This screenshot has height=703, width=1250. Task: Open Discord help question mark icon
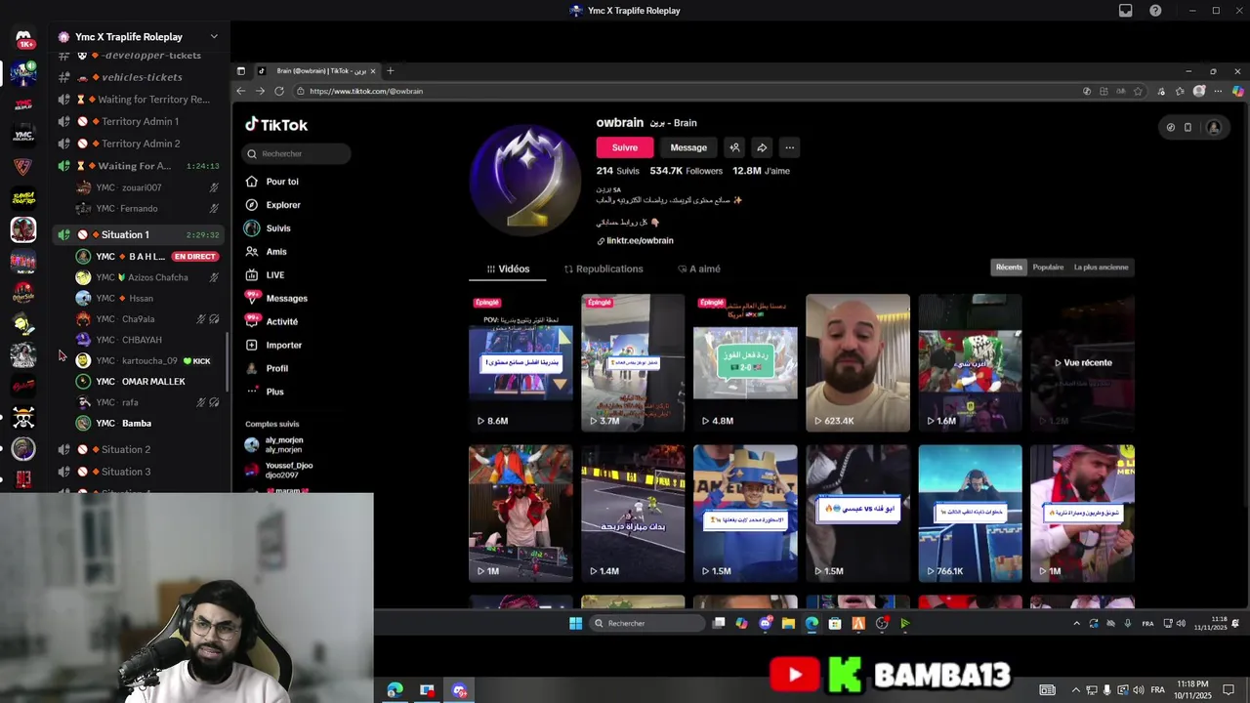(x=1155, y=11)
